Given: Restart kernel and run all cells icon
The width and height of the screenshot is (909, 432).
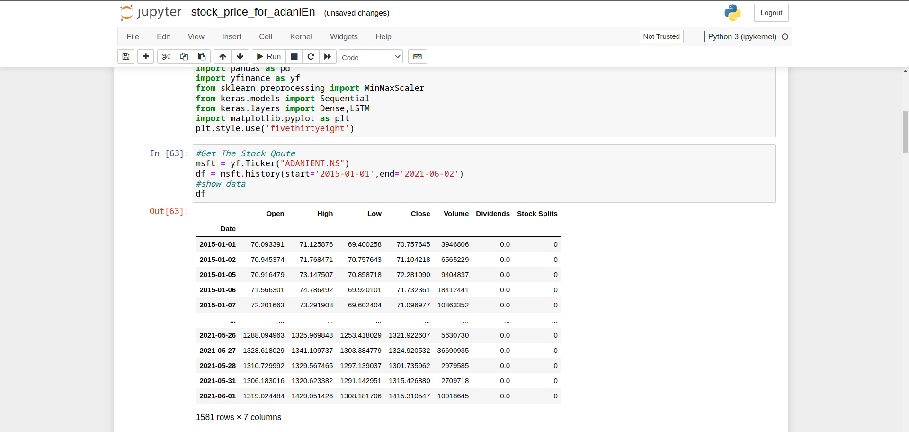Looking at the screenshot, I should point(328,57).
